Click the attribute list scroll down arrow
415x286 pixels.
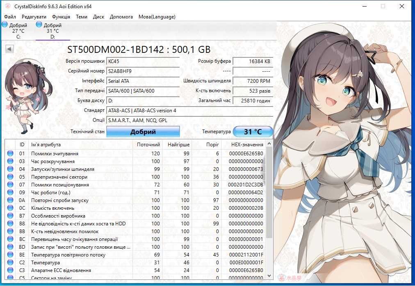tap(269, 276)
